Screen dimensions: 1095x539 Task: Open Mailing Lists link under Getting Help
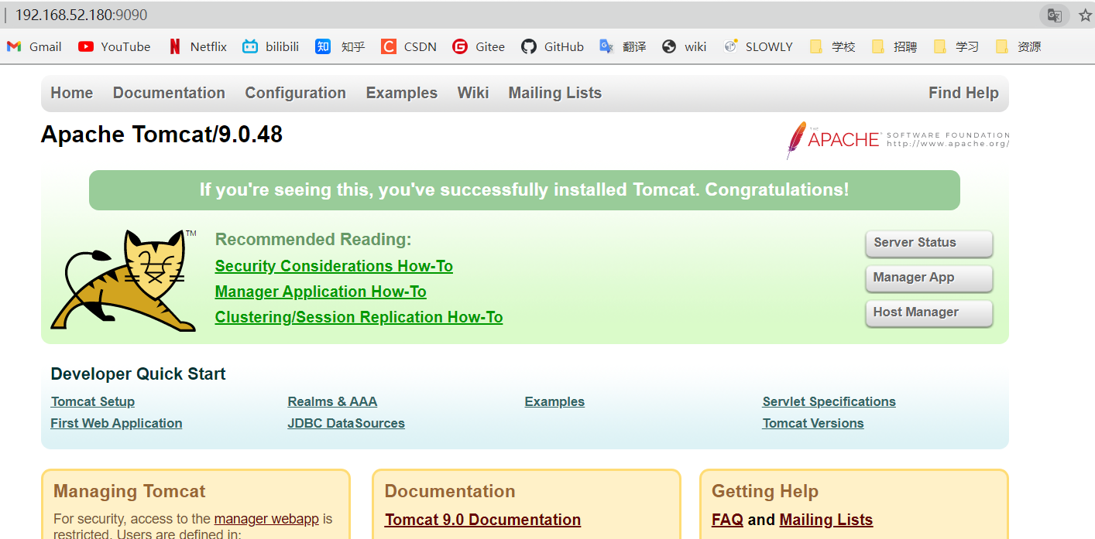(x=826, y=520)
